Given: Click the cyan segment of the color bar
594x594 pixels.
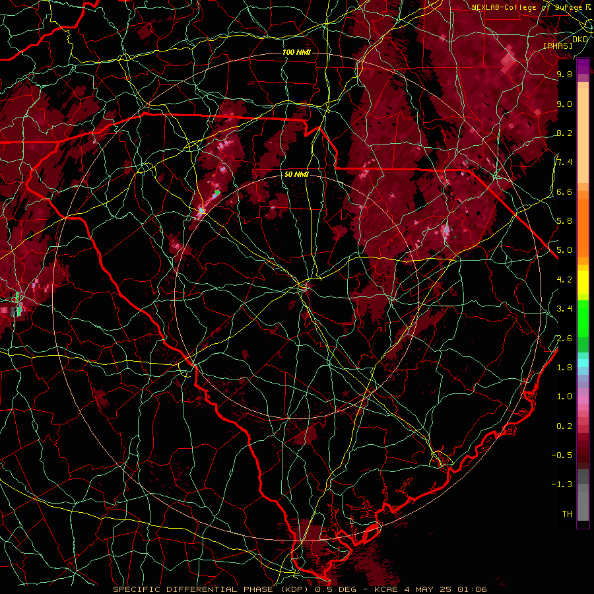Looking at the screenshot, I should coord(583,363).
